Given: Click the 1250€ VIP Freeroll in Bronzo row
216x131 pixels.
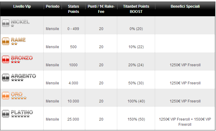Looking at the screenshot, I should point(185,65).
